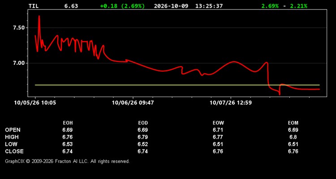Click the LOW row label
The image size is (336, 179).
tap(11, 144)
